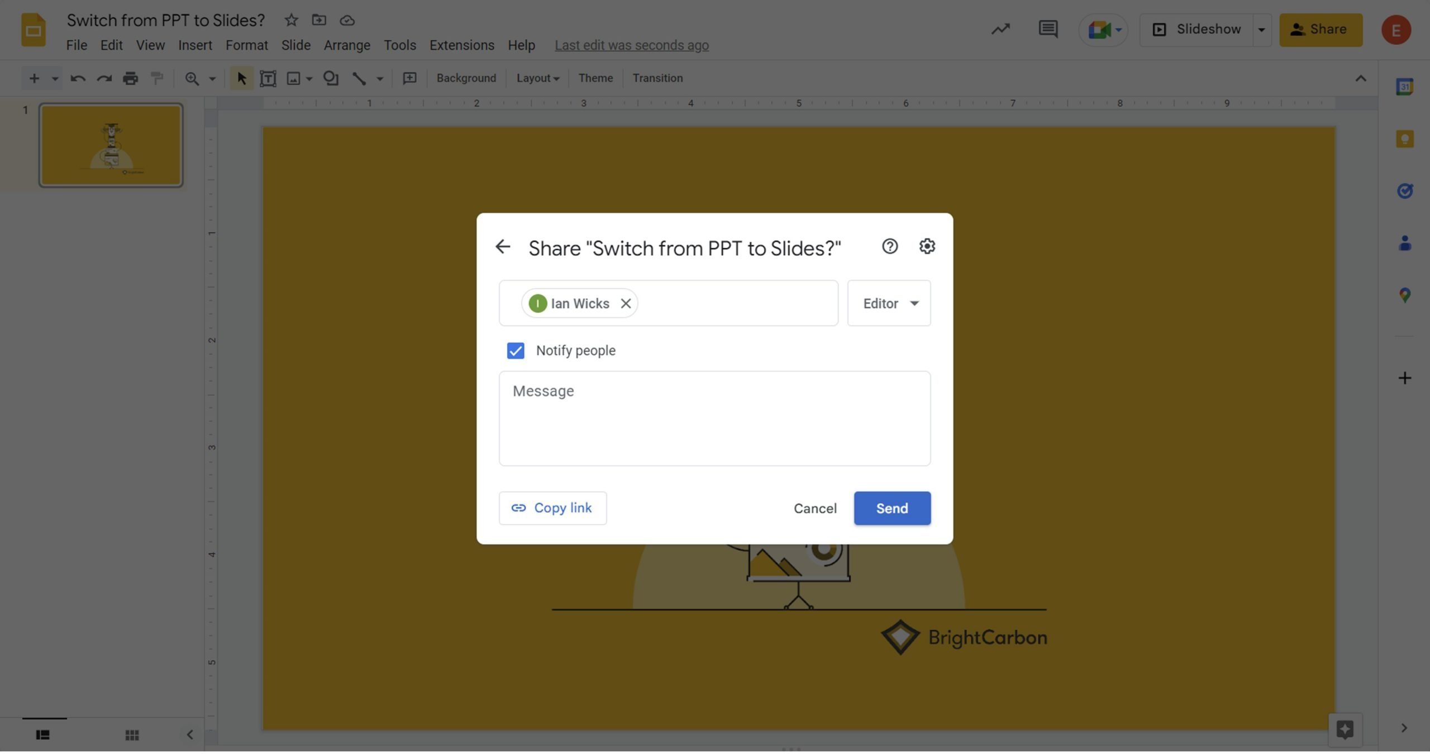Click the help question mark icon
This screenshot has height=754, width=1430.
(x=890, y=247)
